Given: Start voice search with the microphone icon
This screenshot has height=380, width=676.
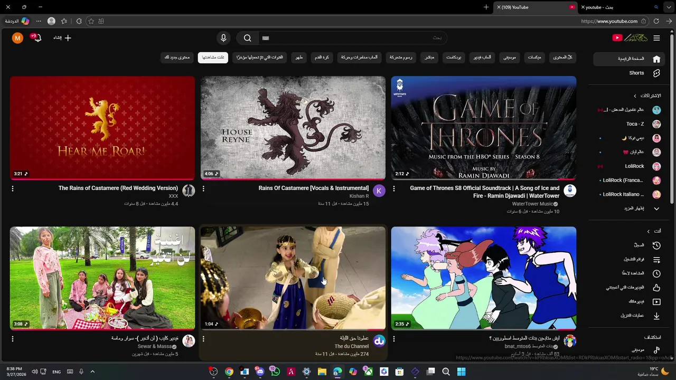Looking at the screenshot, I should tap(223, 38).
